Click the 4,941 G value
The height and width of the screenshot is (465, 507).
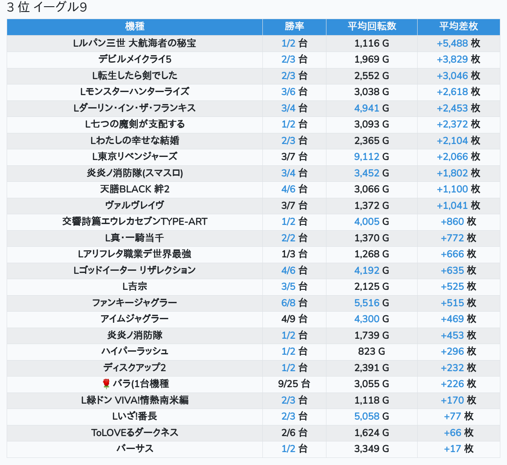point(372,108)
